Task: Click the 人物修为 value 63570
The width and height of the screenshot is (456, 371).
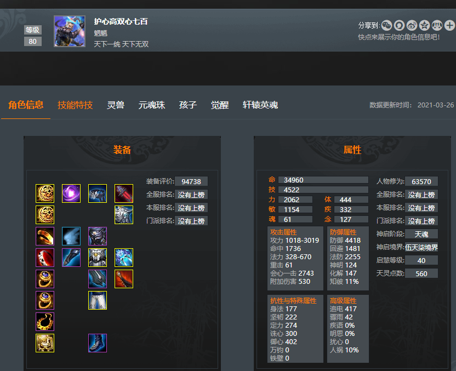Action: 421,181
